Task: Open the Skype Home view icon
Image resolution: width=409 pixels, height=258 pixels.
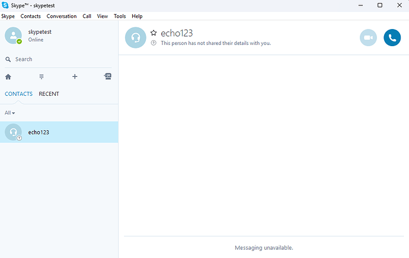Action: tap(8, 77)
